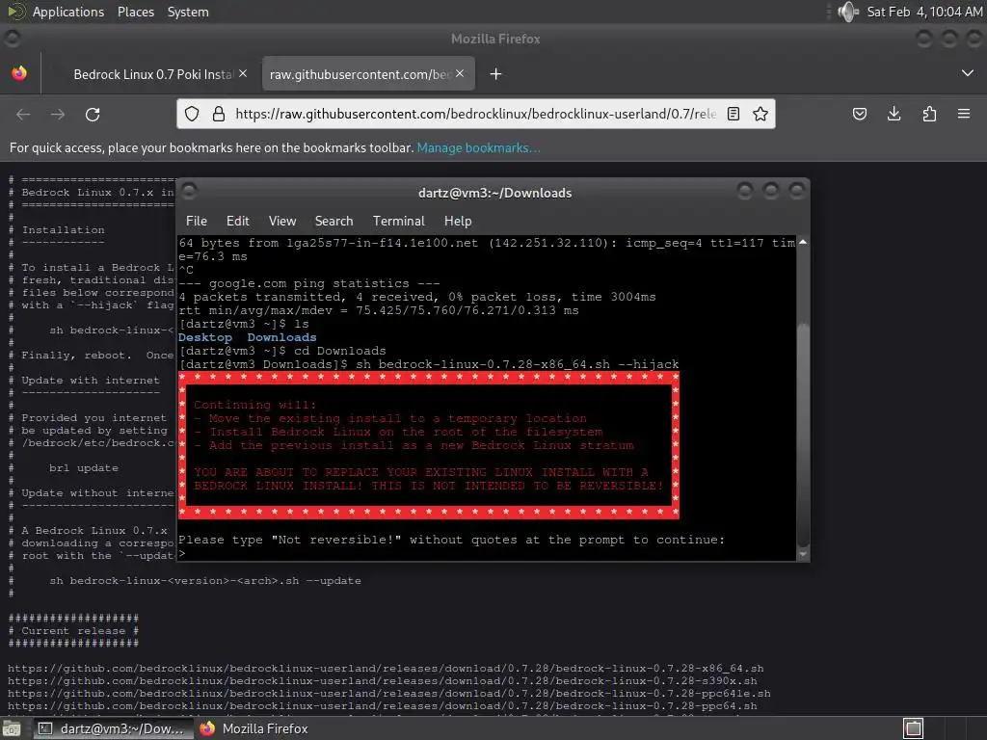Click the terminal window menu button at title left
The image size is (987, 740).
[x=189, y=190]
